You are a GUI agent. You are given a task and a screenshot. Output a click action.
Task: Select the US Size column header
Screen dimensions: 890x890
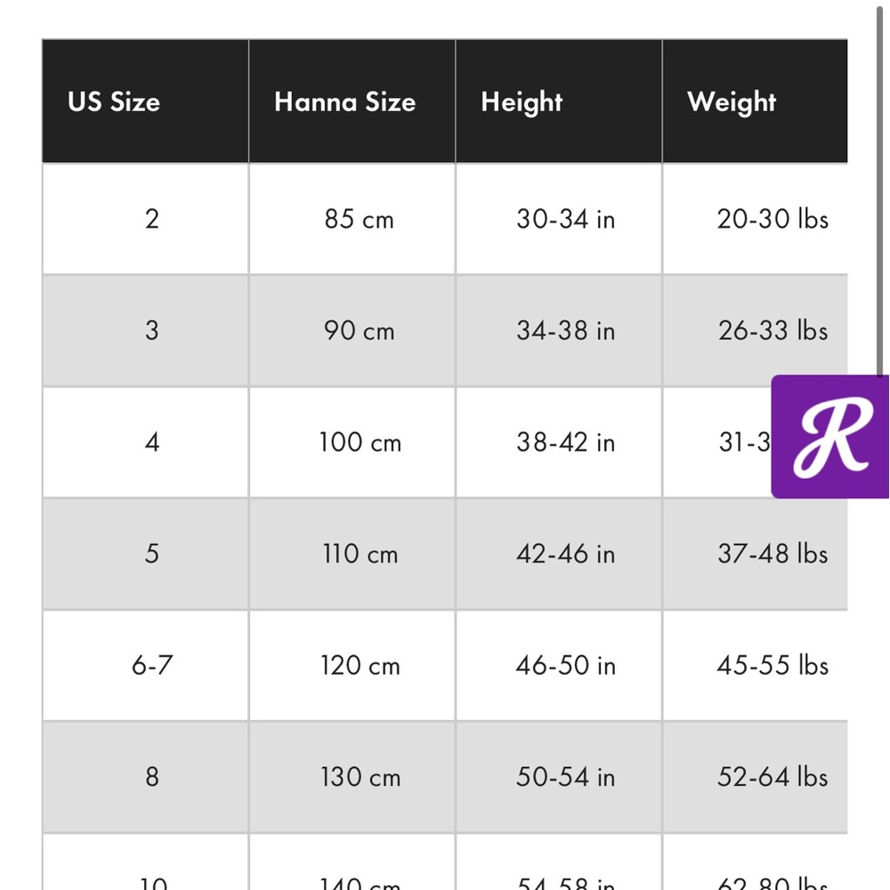click(x=145, y=101)
